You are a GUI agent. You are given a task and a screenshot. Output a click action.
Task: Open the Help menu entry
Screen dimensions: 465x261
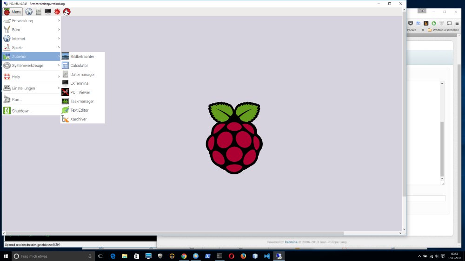coord(32,77)
